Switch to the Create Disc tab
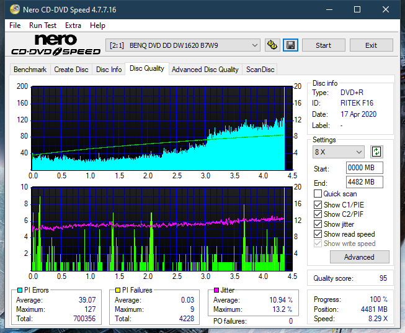Image resolution: width=405 pixels, height=333 pixels. [x=71, y=70]
